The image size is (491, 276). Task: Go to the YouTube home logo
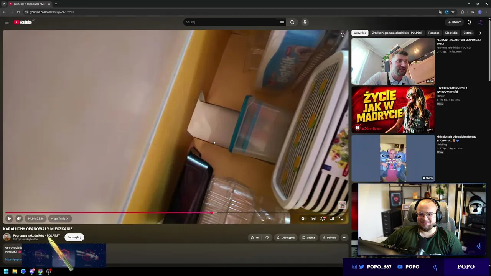tap(23, 22)
